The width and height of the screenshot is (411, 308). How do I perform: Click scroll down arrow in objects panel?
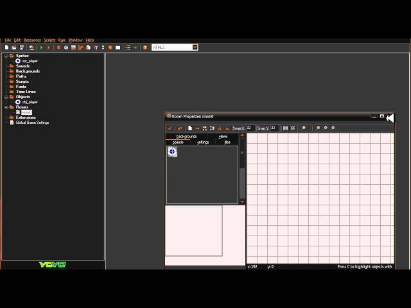[242, 201]
